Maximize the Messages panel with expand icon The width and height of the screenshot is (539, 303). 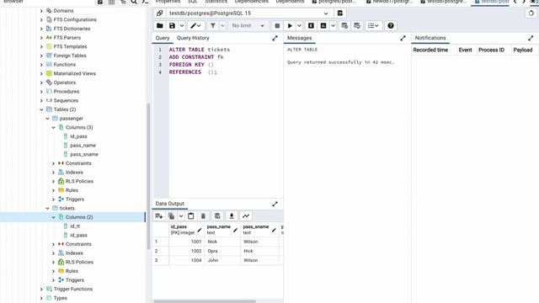[x=403, y=38]
